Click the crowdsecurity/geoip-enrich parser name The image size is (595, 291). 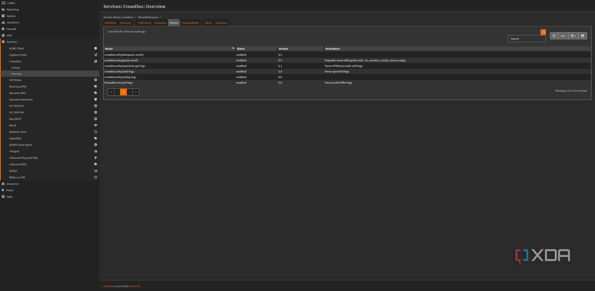pos(121,60)
